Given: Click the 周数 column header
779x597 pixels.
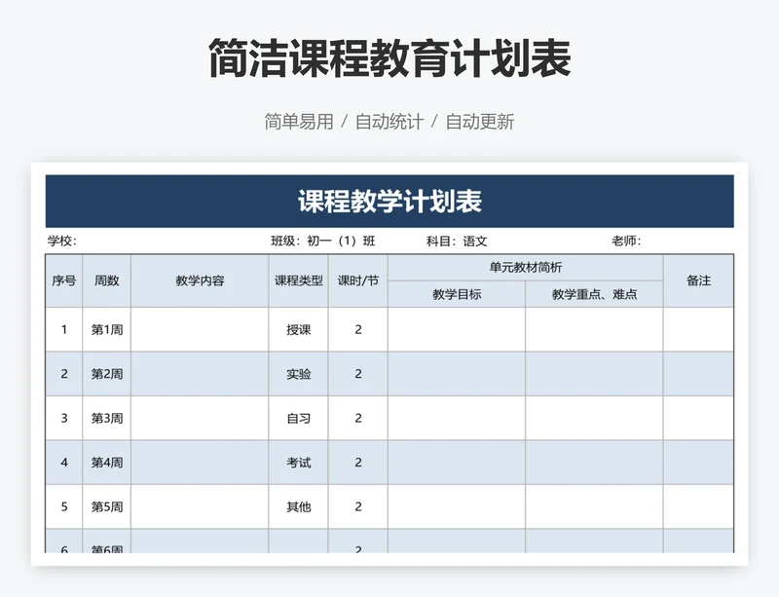Looking at the screenshot, I should (107, 280).
